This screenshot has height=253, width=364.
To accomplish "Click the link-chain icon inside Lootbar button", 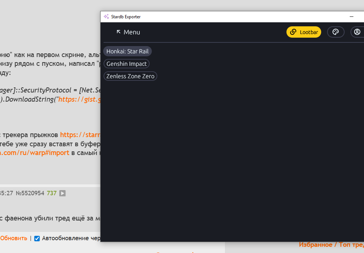I will [293, 32].
